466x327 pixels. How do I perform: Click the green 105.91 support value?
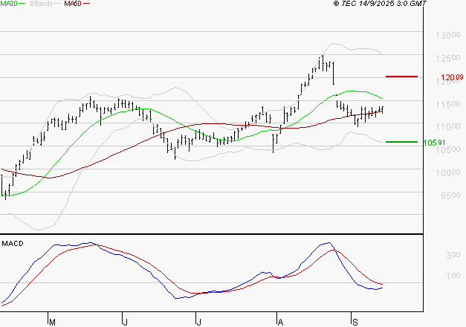pos(434,143)
